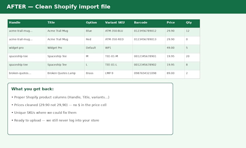Screen dimensions: 246x148
Task: Click the Qty 8 cell in TEE-01-L row
Action: [x=192, y=66]
